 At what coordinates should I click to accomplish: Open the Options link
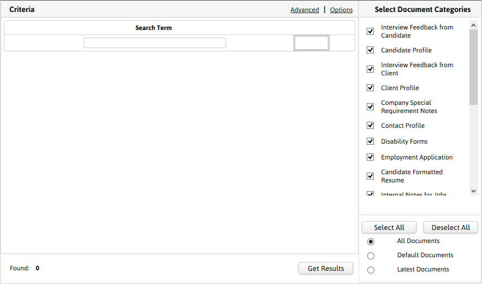341,10
